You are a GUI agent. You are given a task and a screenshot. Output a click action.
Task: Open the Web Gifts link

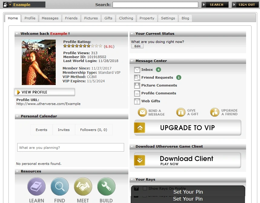150,101
